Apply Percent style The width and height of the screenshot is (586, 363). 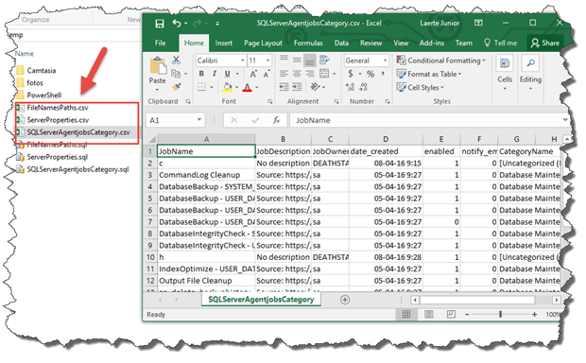[371, 74]
